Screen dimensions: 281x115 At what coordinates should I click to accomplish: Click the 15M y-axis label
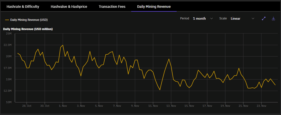[x=9, y=79]
